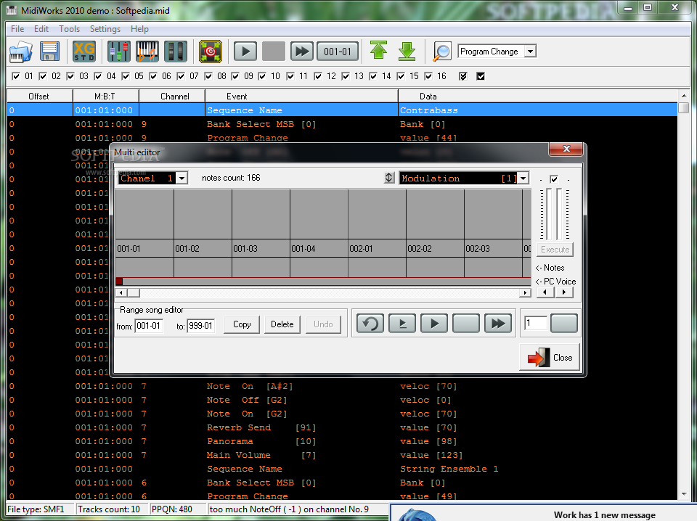Screen dimensions: 697x521
Task: Open the Help menu
Action: coord(139,29)
